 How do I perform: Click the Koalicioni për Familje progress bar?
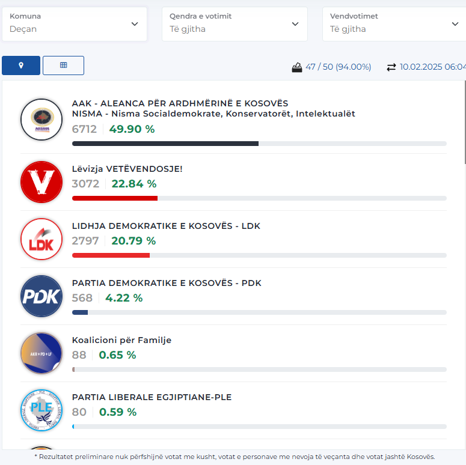259,369
